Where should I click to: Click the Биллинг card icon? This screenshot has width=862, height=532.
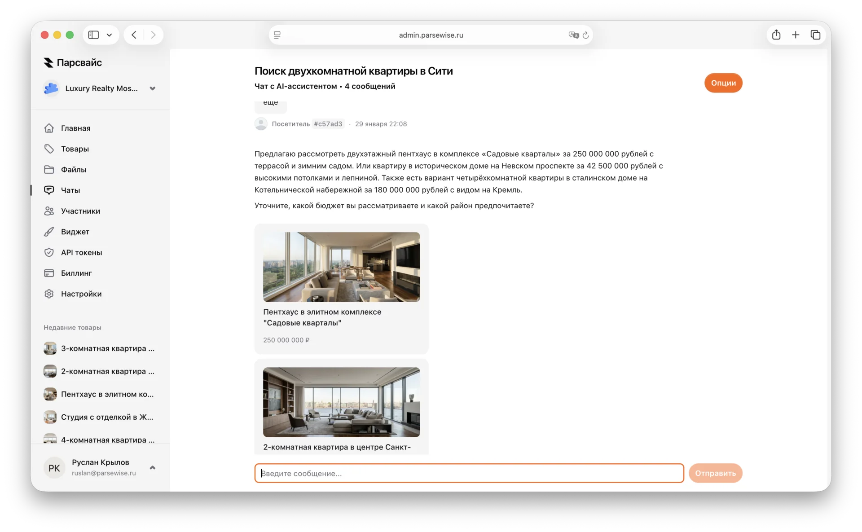49,273
